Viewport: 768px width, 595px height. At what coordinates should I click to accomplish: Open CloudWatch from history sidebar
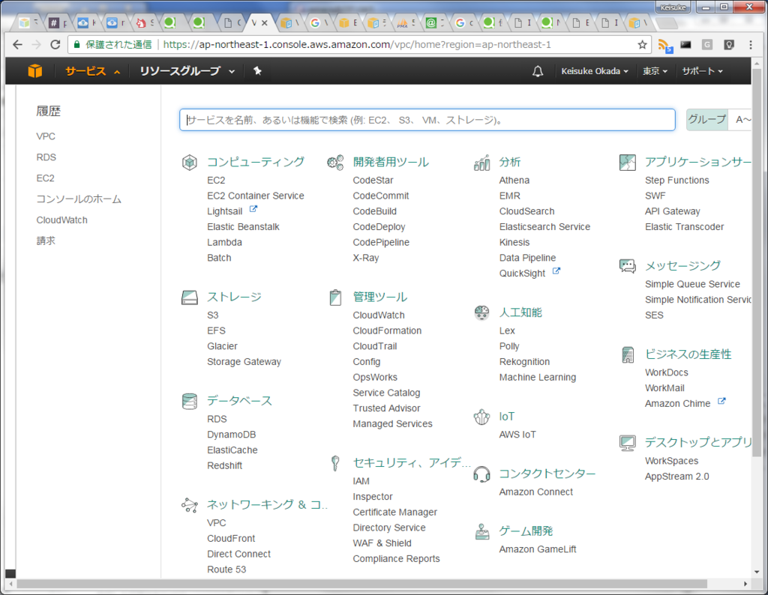tap(61, 220)
